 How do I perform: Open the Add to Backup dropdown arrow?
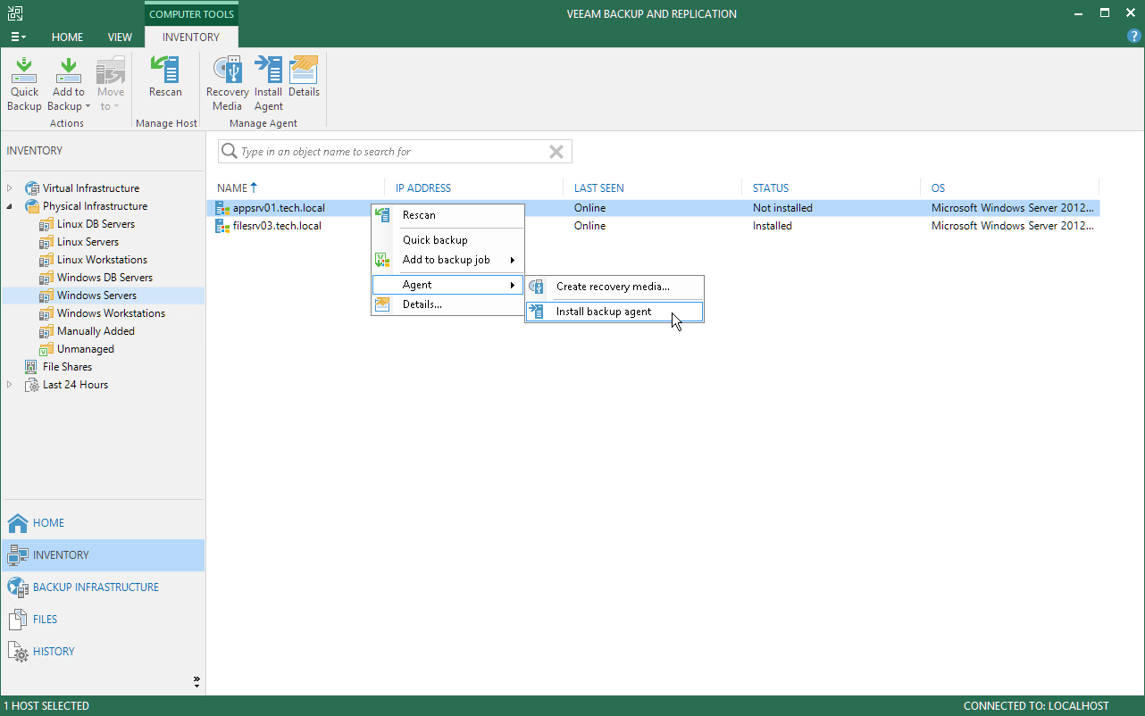[x=88, y=107]
